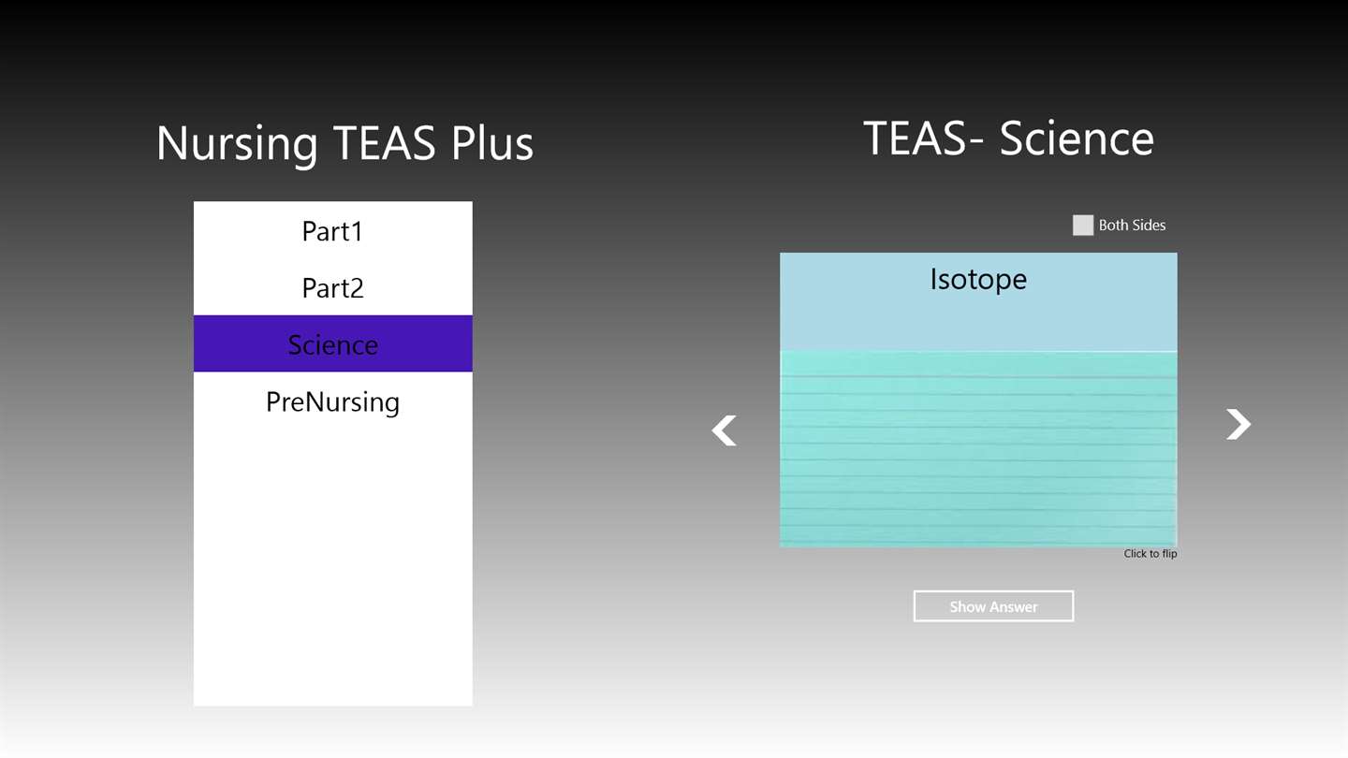Open the PreNursing deck
The height and width of the screenshot is (758, 1348).
(x=332, y=401)
